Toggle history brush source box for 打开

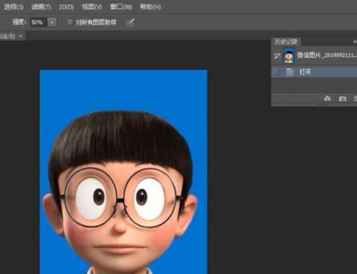coord(277,72)
